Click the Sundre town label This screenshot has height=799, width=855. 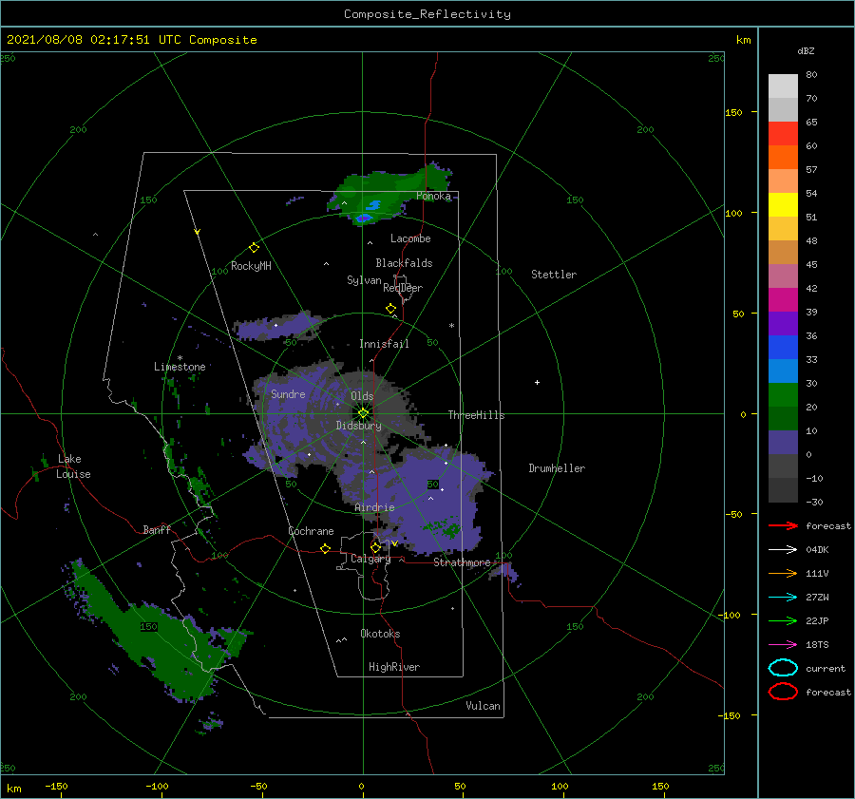pyautogui.click(x=288, y=393)
